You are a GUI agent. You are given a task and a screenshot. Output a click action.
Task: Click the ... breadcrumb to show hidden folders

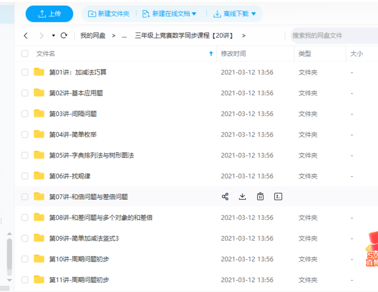124,35
